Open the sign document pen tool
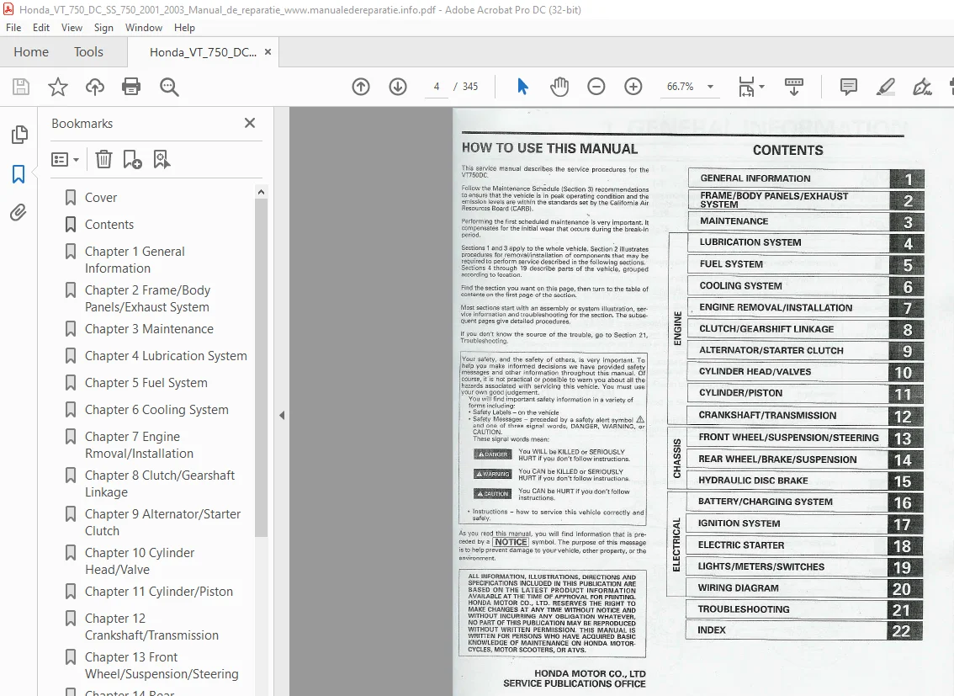954x696 pixels. pyautogui.click(x=922, y=87)
